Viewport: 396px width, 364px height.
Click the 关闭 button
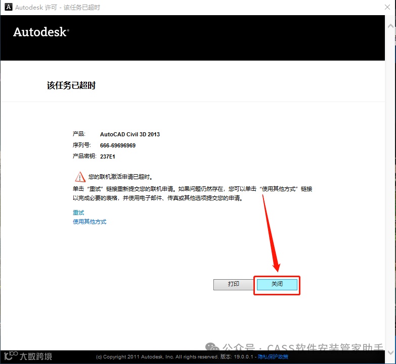point(277,284)
